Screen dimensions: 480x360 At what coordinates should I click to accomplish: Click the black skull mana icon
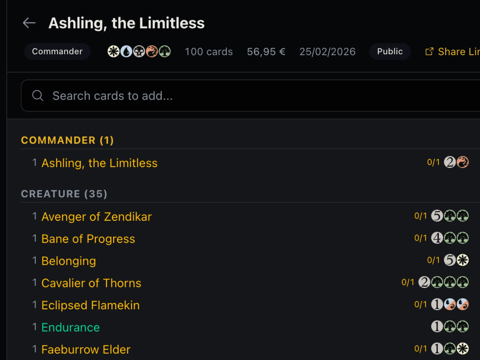[x=139, y=52]
